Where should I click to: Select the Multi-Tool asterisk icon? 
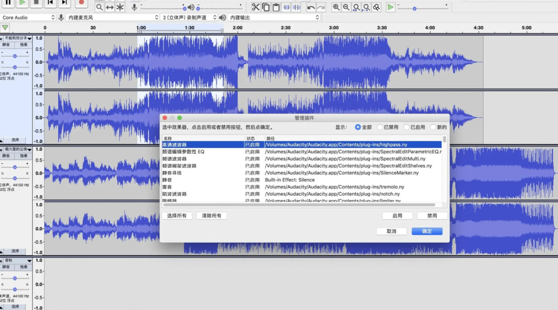(x=120, y=7)
